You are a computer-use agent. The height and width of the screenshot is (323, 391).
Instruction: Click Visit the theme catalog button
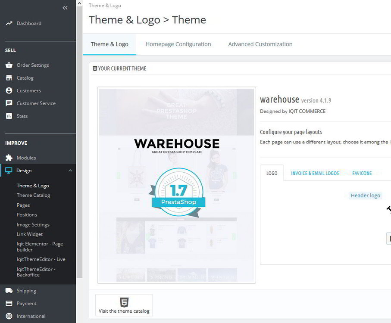[x=124, y=305]
